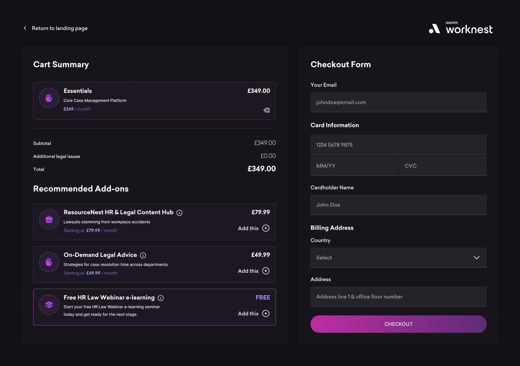Click plus icon to add On-Demand Legal Advice

266,271
